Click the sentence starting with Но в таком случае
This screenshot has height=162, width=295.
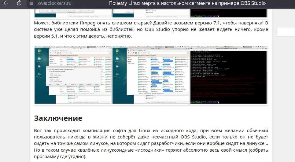pyautogui.click(x=151, y=153)
